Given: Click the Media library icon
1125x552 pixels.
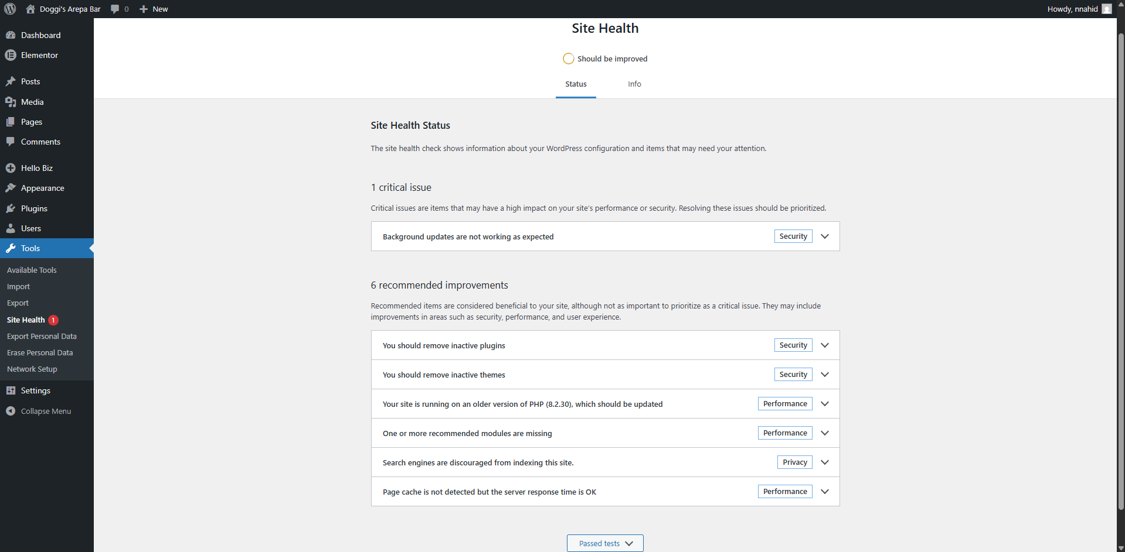Looking at the screenshot, I should [12, 102].
